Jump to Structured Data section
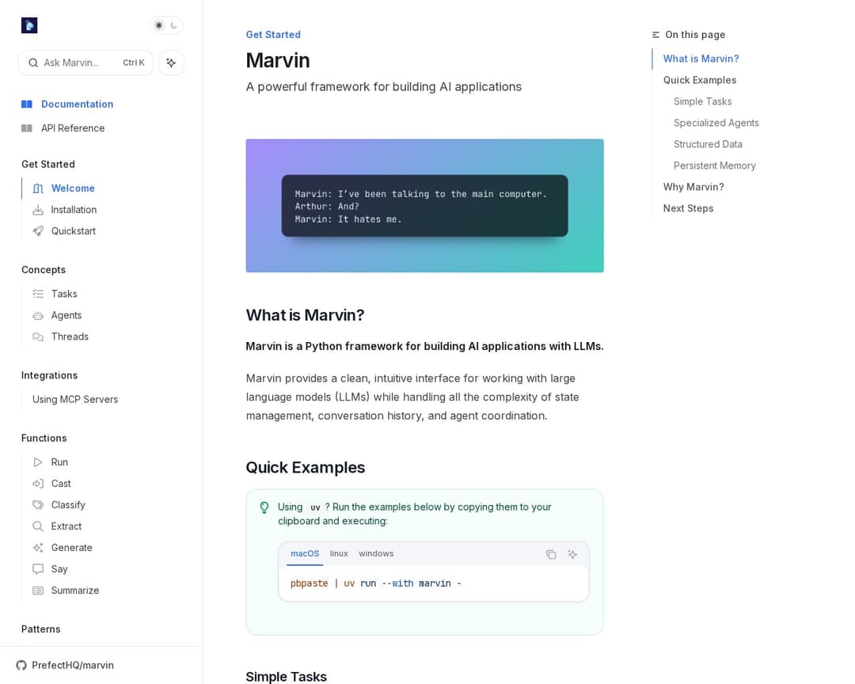Viewport: 855px width, 684px height. pos(708,143)
